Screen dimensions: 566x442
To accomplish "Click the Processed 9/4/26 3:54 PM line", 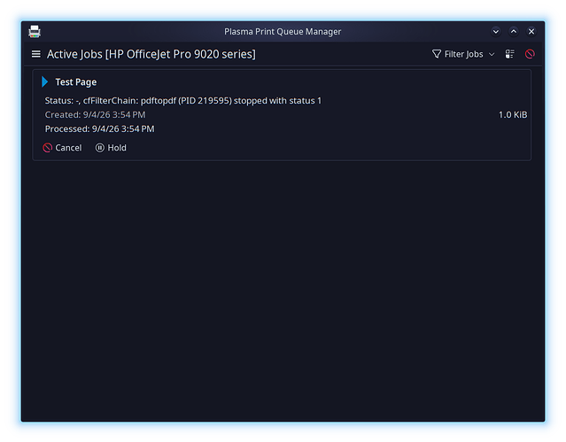I will (x=99, y=129).
